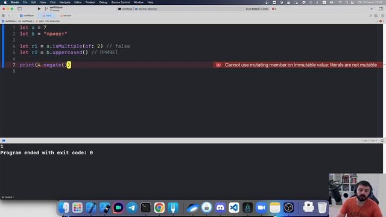Open Spotlight search in menu bar
This screenshot has height=217, width=386.
347,2
